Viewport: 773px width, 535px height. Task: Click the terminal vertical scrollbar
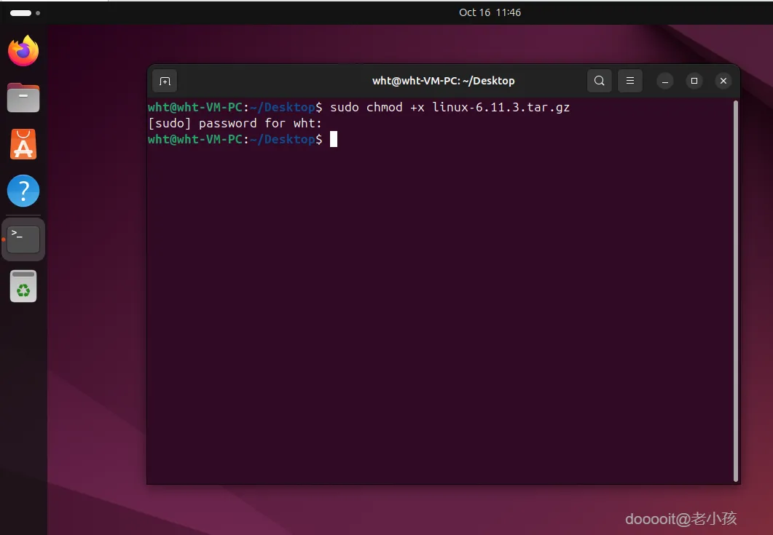pos(736,290)
